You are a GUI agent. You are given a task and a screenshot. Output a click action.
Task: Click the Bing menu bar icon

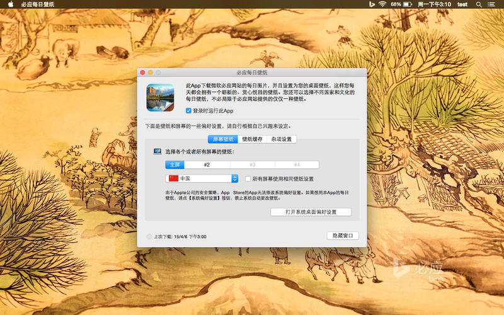pos(372,4)
